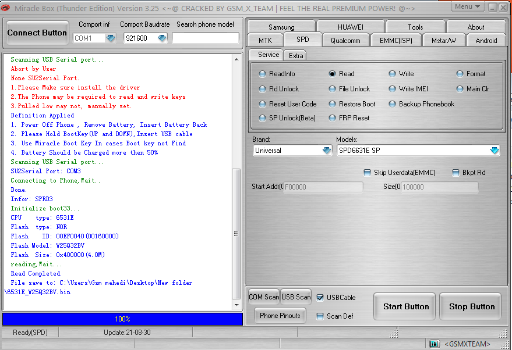Image resolution: width=512 pixels, height=350 pixels.
Task: Click the log panel scroll up arrow
Action: 236,59
